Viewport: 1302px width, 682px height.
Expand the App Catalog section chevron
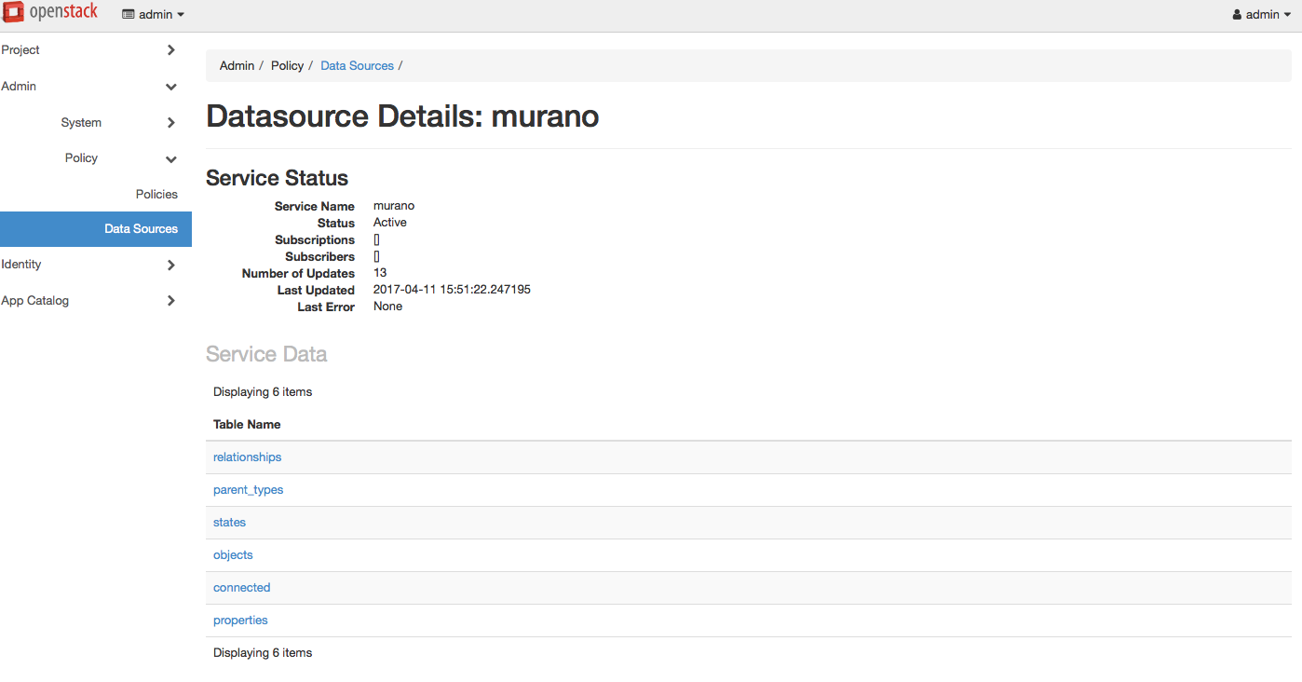170,301
